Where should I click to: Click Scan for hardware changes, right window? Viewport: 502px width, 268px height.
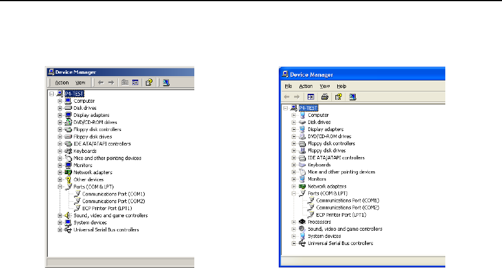[353, 97]
